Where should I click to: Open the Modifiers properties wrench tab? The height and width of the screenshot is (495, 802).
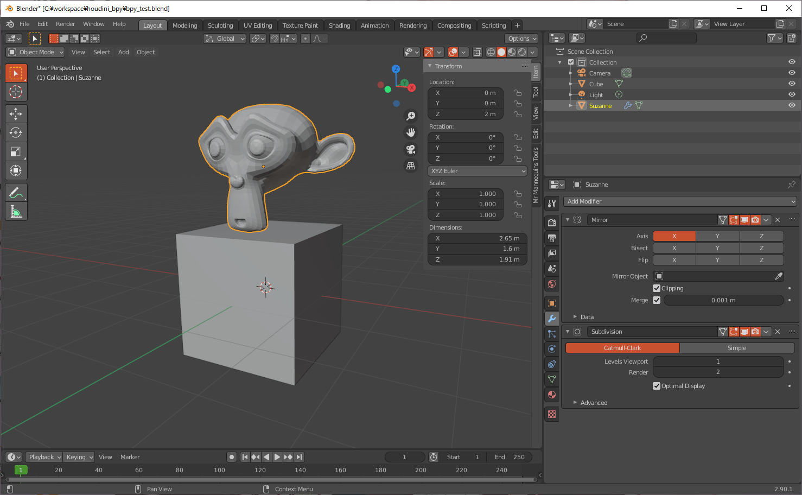(x=552, y=319)
